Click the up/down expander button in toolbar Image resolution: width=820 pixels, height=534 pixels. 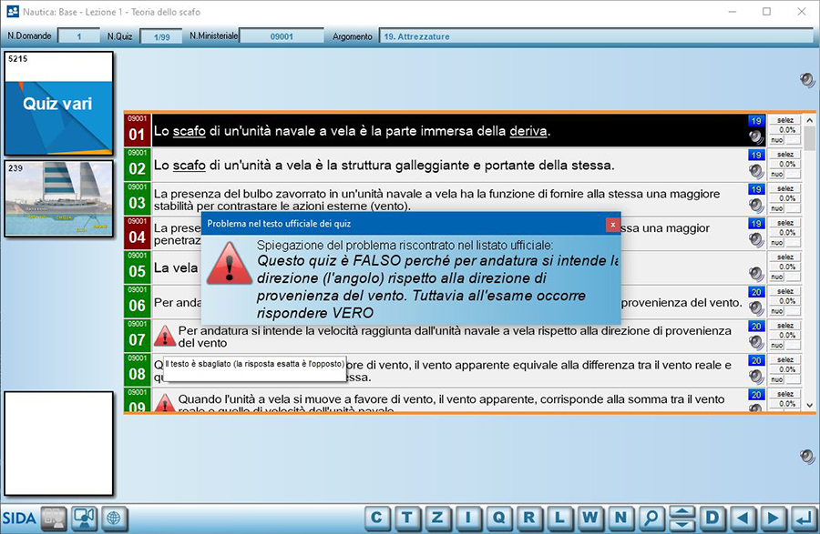(x=682, y=519)
